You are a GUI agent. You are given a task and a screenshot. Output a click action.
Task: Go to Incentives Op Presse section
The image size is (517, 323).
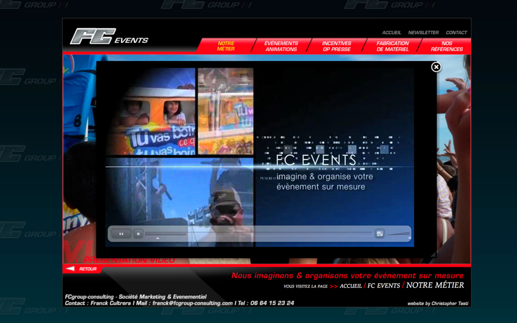337,46
